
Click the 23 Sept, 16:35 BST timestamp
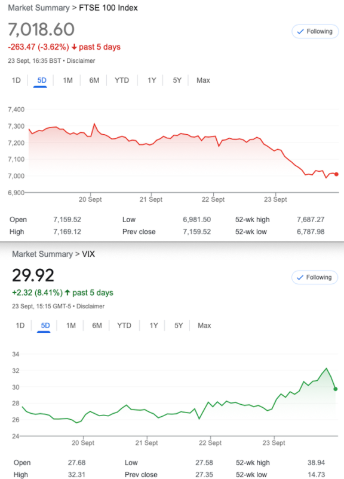click(x=35, y=61)
